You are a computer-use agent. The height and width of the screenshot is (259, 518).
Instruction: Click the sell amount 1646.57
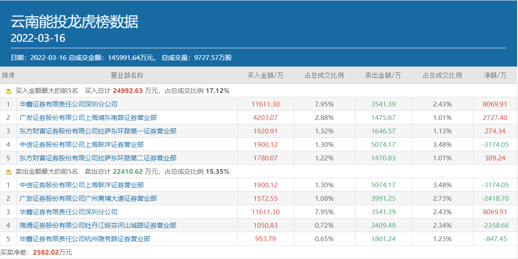[383, 131]
